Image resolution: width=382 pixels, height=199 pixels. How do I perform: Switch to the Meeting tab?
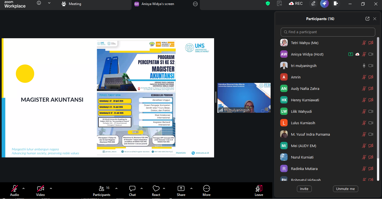(71, 4)
